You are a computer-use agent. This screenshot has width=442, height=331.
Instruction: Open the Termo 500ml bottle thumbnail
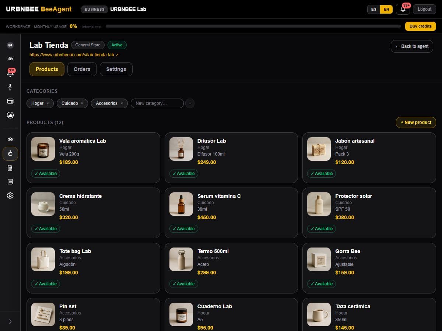(x=181, y=259)
